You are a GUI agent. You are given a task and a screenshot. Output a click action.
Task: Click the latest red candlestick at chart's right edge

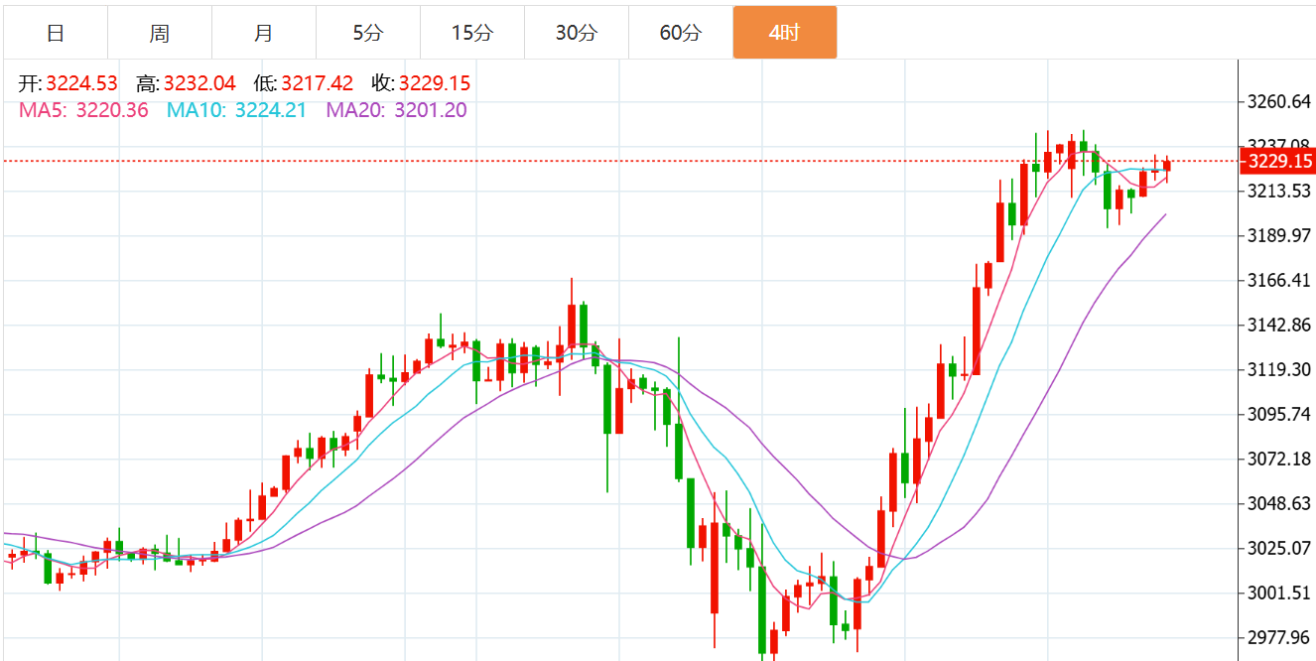pos(1167,167)
